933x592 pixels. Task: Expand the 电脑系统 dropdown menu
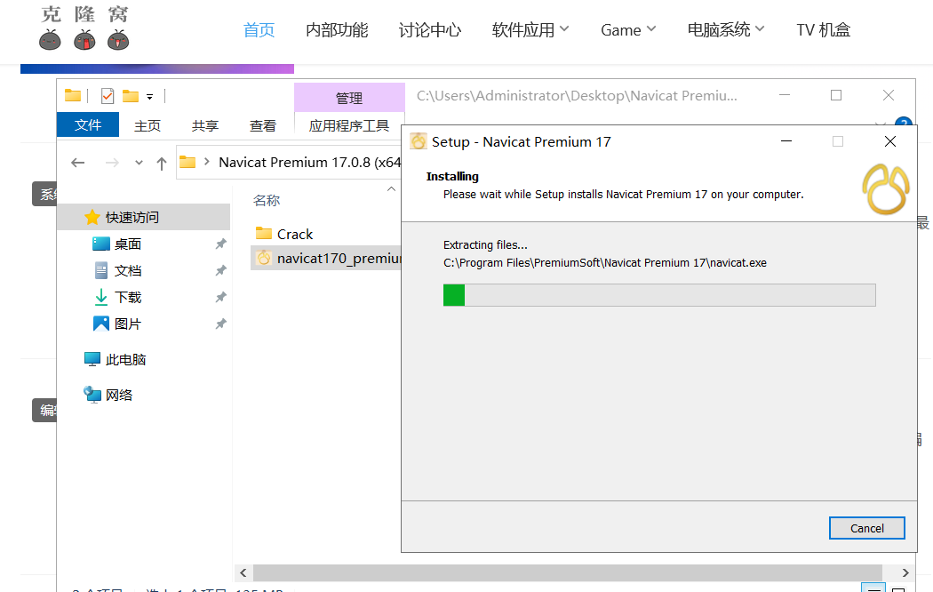coord(725,29)
